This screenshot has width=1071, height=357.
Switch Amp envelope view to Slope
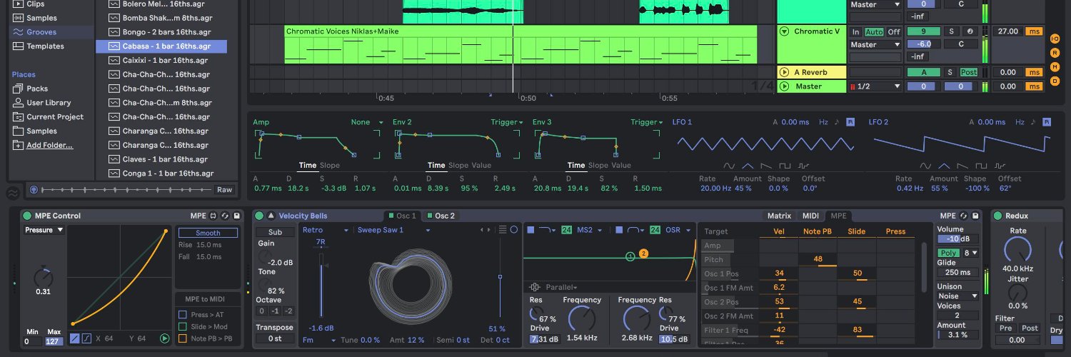click(329, 166)
